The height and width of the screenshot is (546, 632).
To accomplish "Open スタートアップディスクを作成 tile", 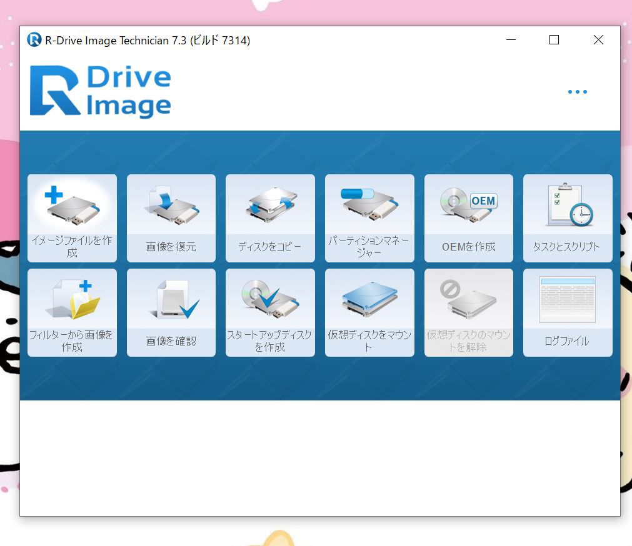I will tap(270, 313).
